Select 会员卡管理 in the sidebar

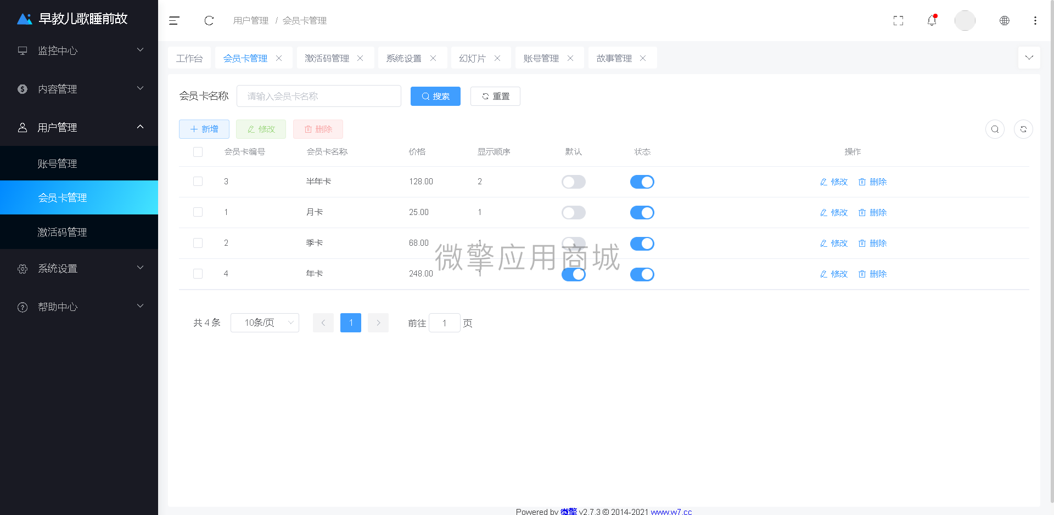pyautogui.click(x=79, y=197)
